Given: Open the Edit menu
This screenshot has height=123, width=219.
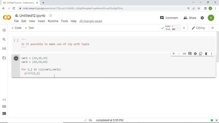Looking at the screenshot, I should coord(24,21).
